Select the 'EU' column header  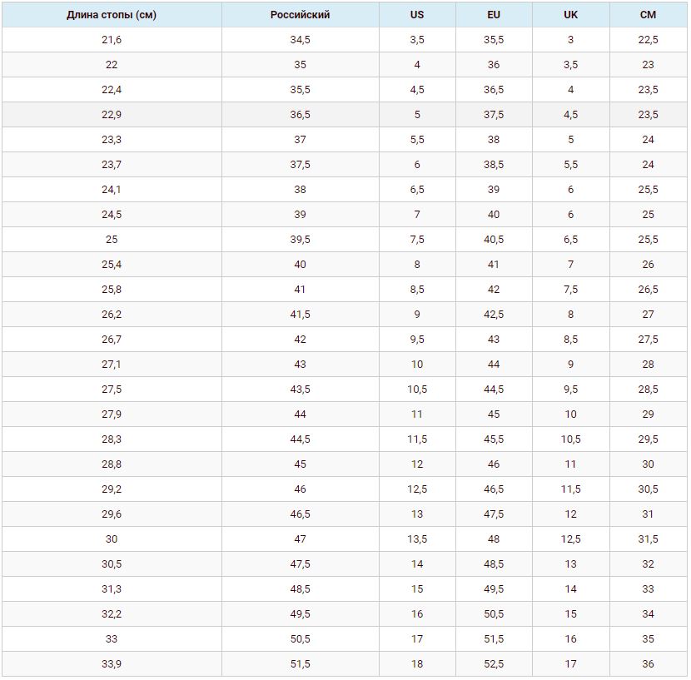click(494, 15)
